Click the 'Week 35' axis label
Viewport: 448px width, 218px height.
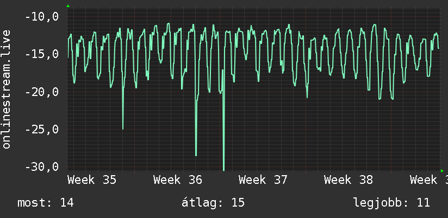tap(92, 180)
